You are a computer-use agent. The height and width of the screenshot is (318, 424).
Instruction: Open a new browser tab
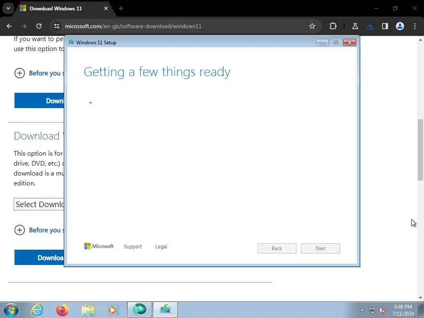click(121, 8)
